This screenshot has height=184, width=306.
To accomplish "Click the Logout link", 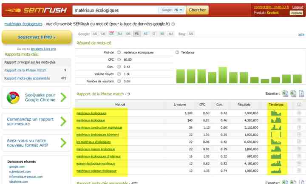I will tap(297, 7).
